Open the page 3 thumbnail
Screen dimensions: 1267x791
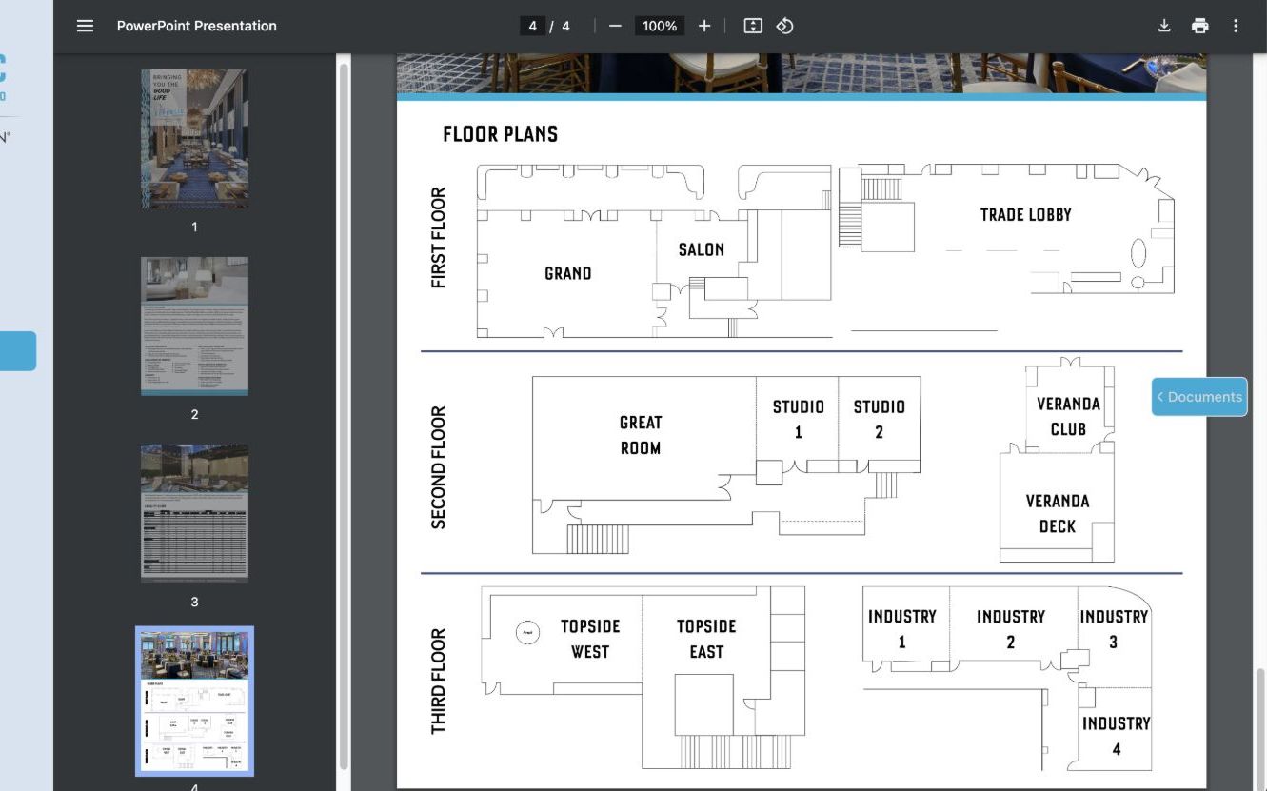click(x=195, y=513)
